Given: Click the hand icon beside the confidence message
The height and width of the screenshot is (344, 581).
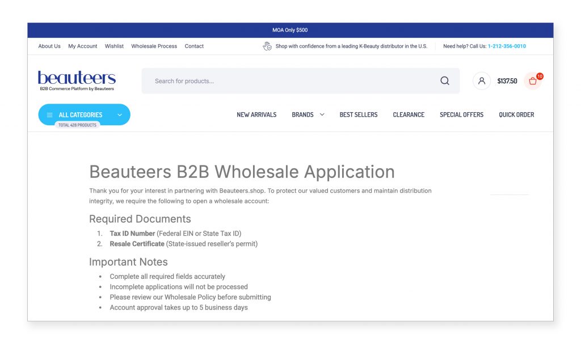Looking at the screenshot, I should click(x=267, y=45).
